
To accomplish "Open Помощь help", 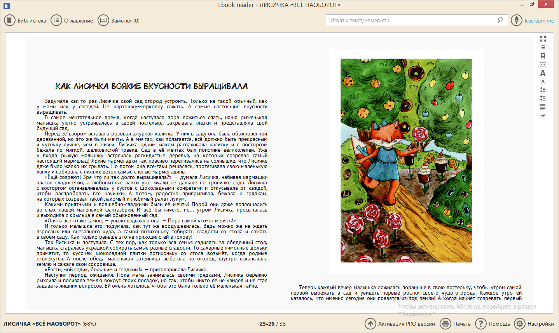I will point(493,324).
